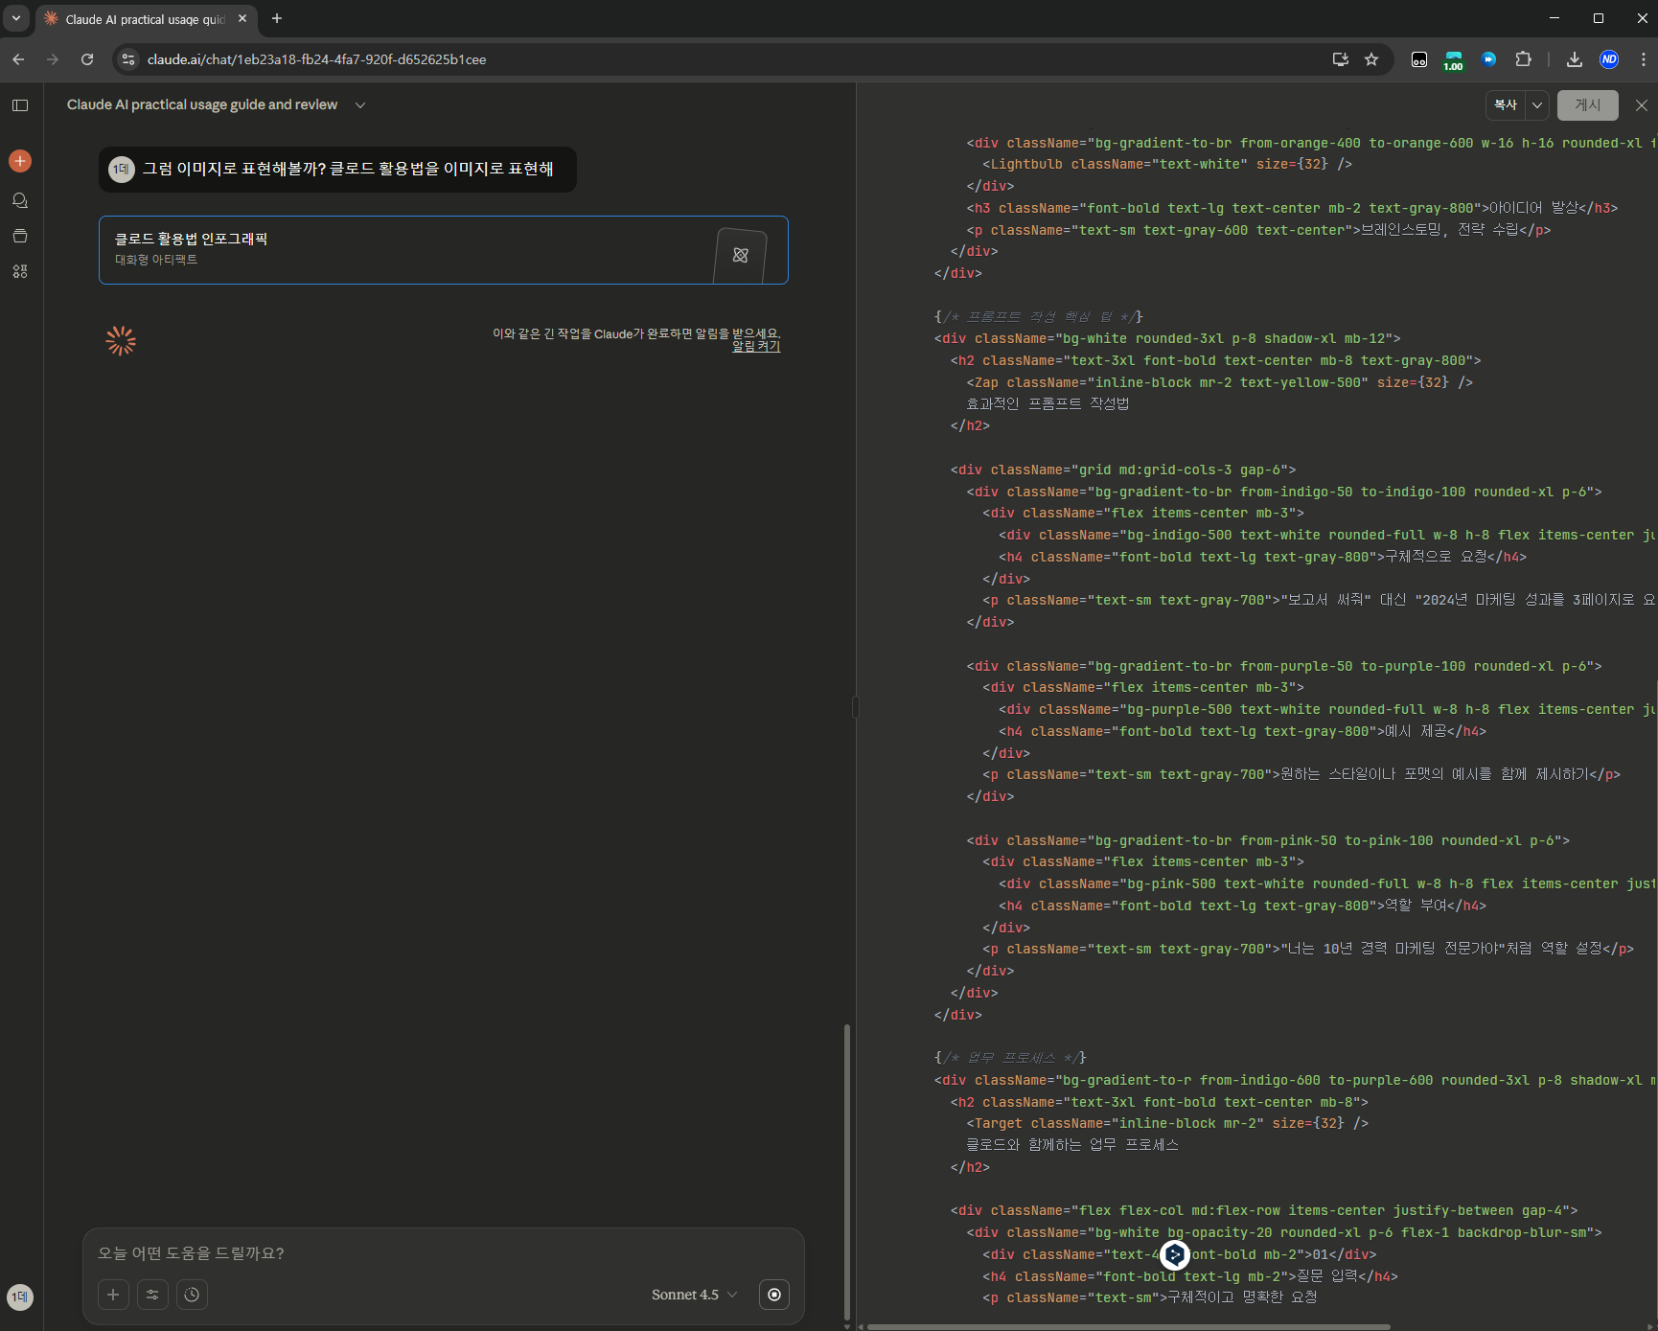Open search and tools settings icon
The image size is (1658, 1331).
point(152,1295)
